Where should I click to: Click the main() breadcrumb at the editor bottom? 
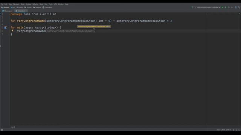tap(13, 127)
